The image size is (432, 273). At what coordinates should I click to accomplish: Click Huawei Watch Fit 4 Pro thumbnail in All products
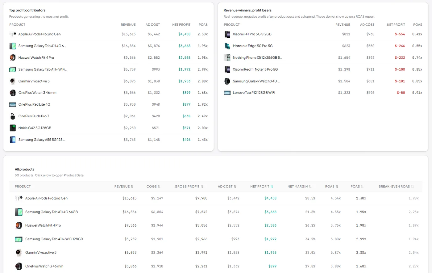pos(19,225)
